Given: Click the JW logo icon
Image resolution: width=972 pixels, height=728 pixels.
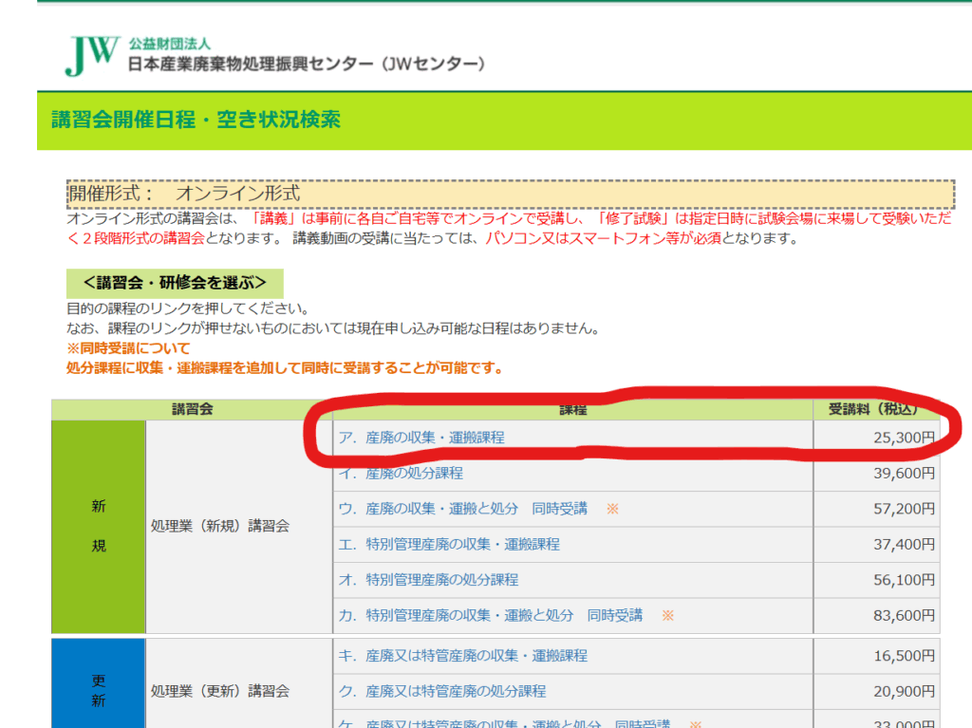Looking at the screenshot, I should (92, 55).
